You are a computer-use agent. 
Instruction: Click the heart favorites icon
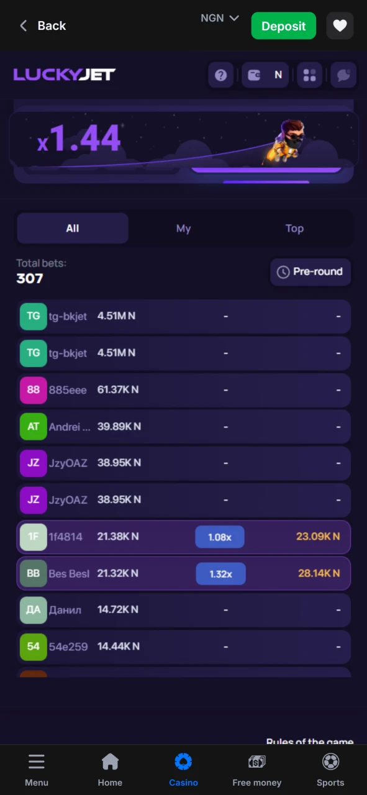[340, 25]
